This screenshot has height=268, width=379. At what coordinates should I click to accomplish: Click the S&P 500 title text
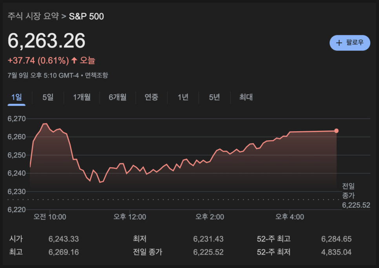[86, 16]
